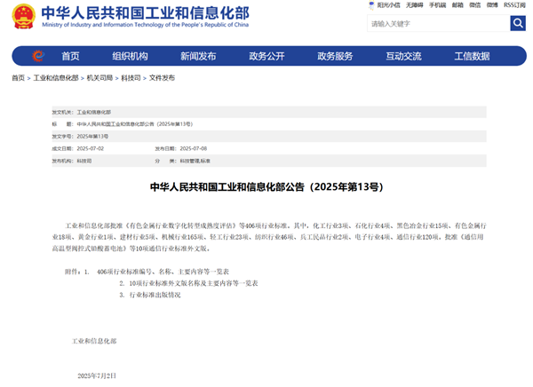Type in the 请输入关键字 search field
This screenshot has height=387, width=533.
437,24
